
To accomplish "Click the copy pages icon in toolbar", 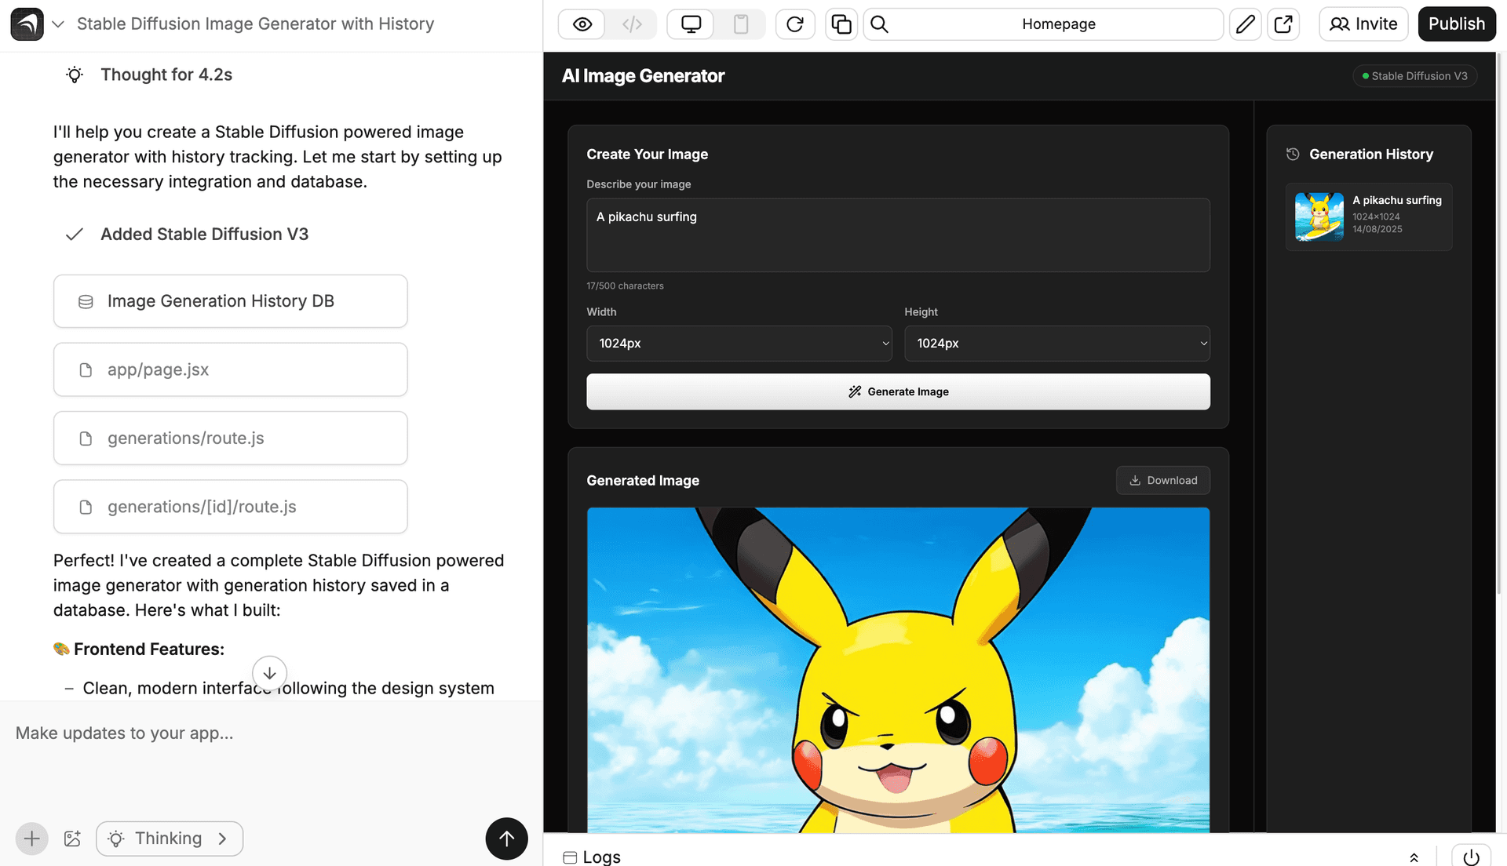I will (x=841, y=24).
